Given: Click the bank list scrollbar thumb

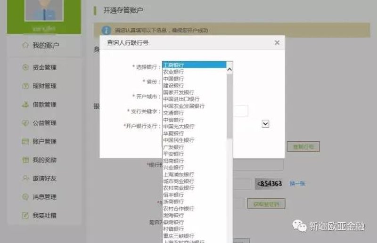Looking at the screenshot, I should tap(229, 106).
